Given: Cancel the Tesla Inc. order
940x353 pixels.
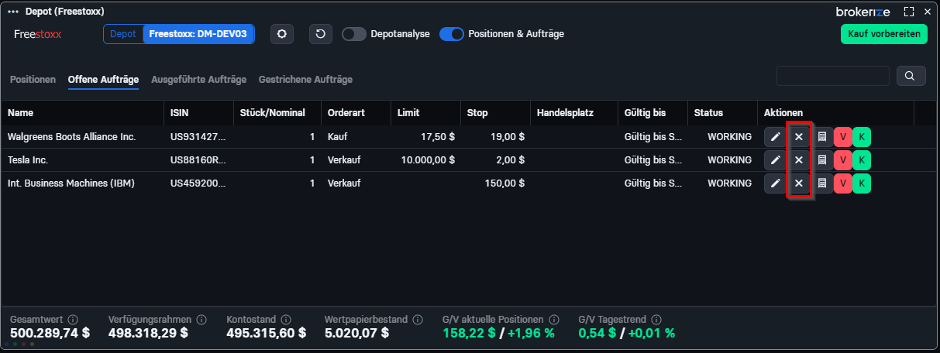Looking at the screenshot, I should (x=798, y=160).
